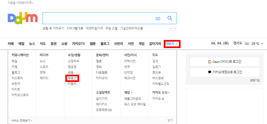
Task: Open 게임 in top navigation
Action: point(142,44)
